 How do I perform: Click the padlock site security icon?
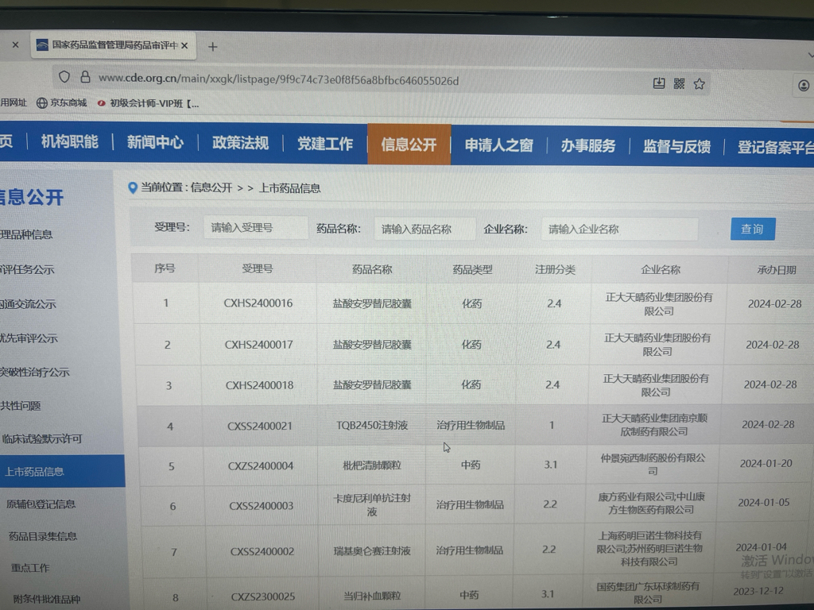[85, 77]
